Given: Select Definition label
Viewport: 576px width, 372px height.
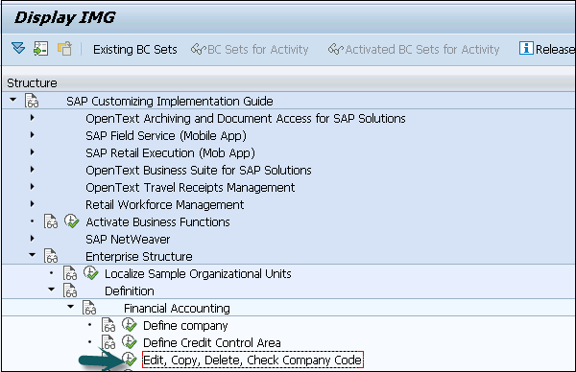Looking at the screenshot, I should [x=130, y=291].
